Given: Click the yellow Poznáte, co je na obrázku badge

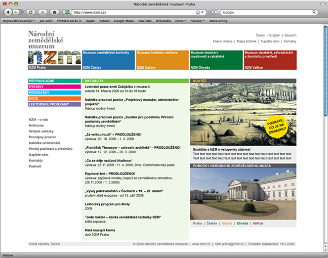Looking at the screenshot, I should (x=276, y=127).
